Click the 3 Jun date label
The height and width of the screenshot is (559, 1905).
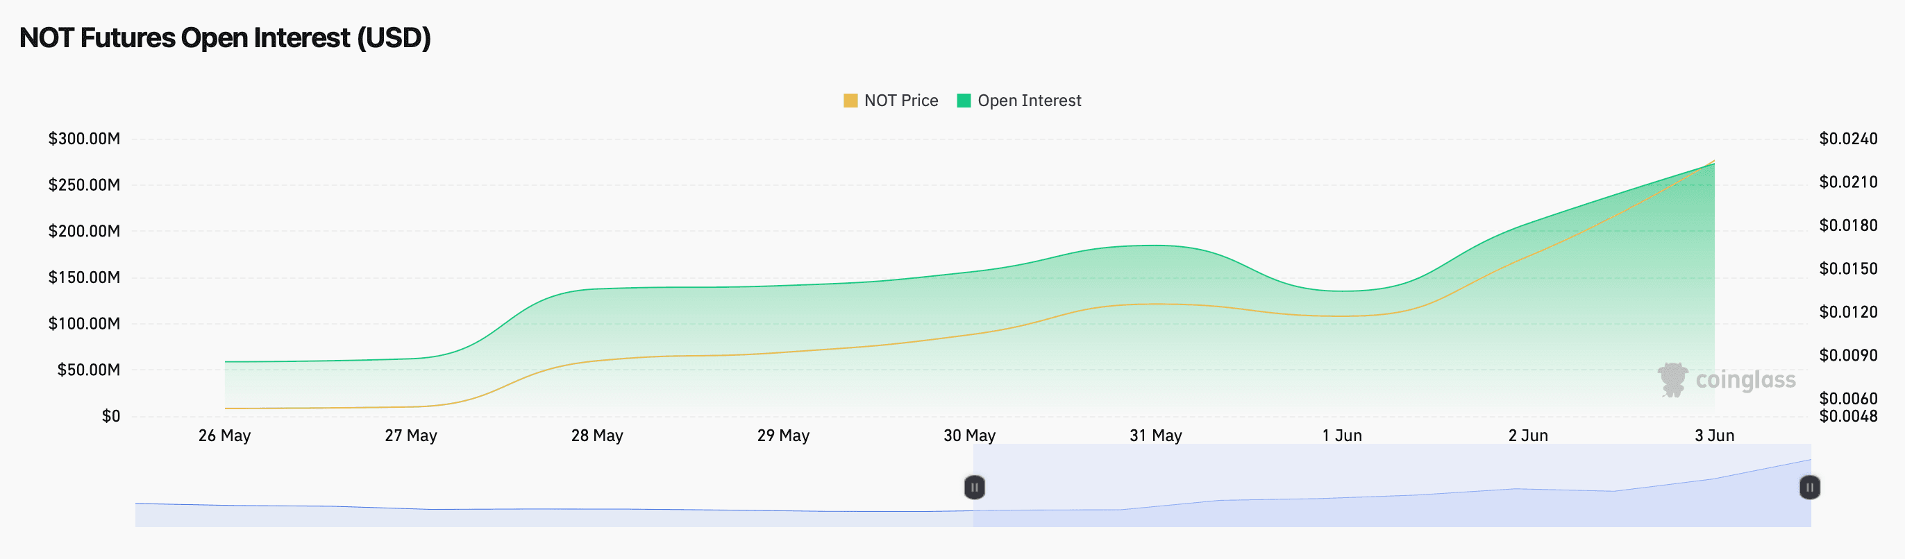point(1714,436)
